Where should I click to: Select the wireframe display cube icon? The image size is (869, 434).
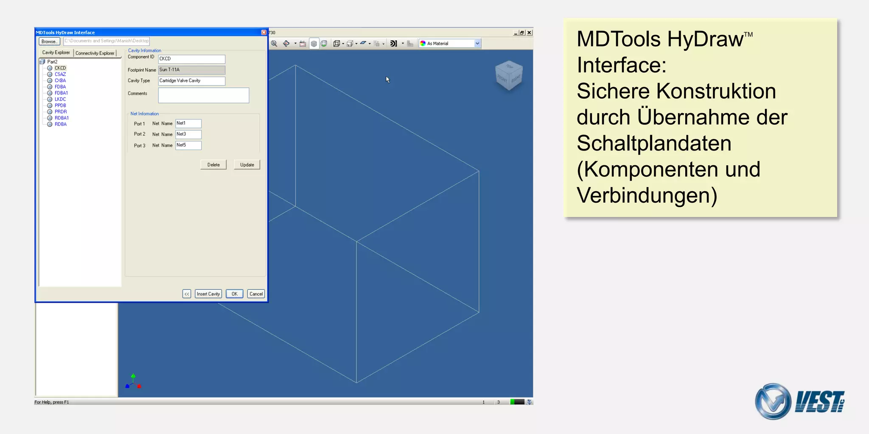coord(336,44)
